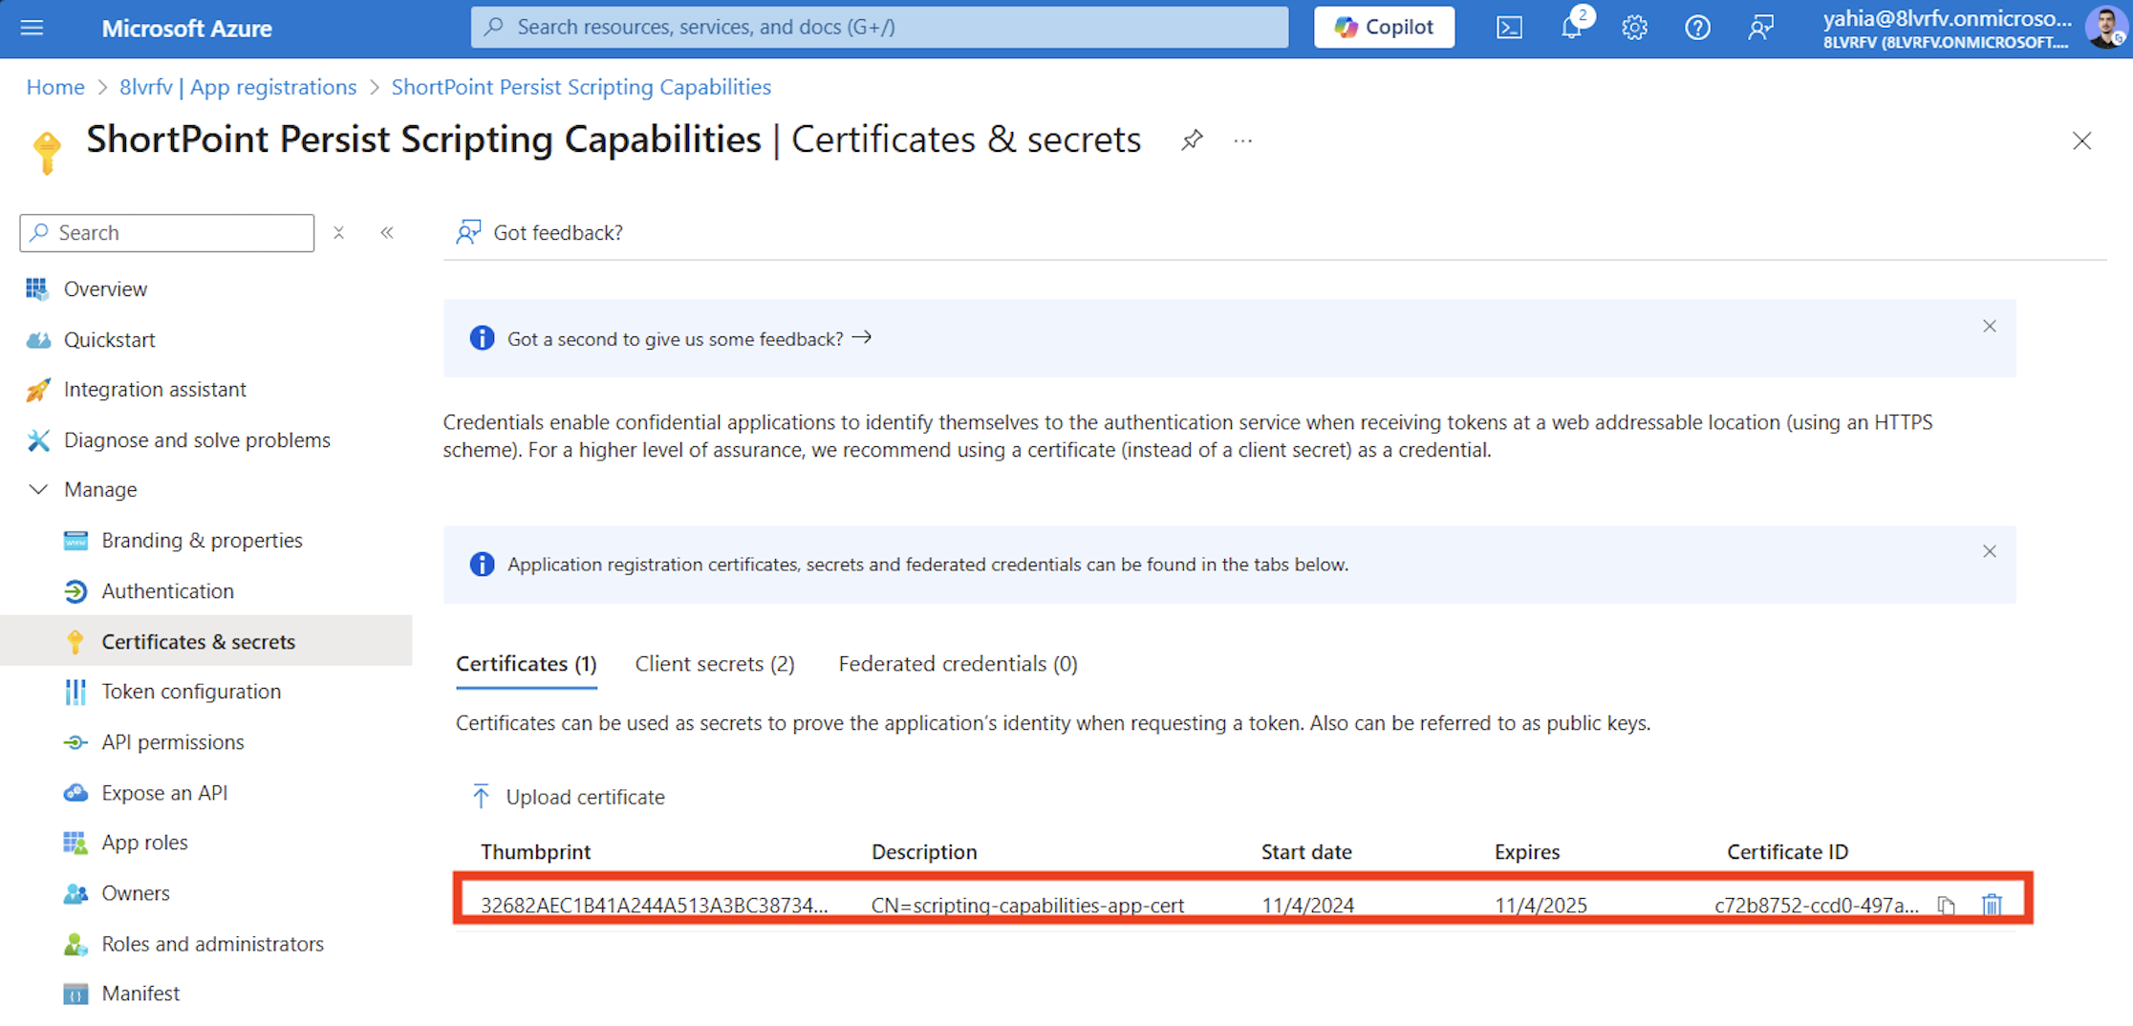Open the user account avatar

[x=2105, y=28]
